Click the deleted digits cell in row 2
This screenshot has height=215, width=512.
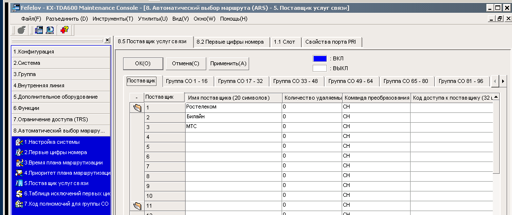coord(312,118)
